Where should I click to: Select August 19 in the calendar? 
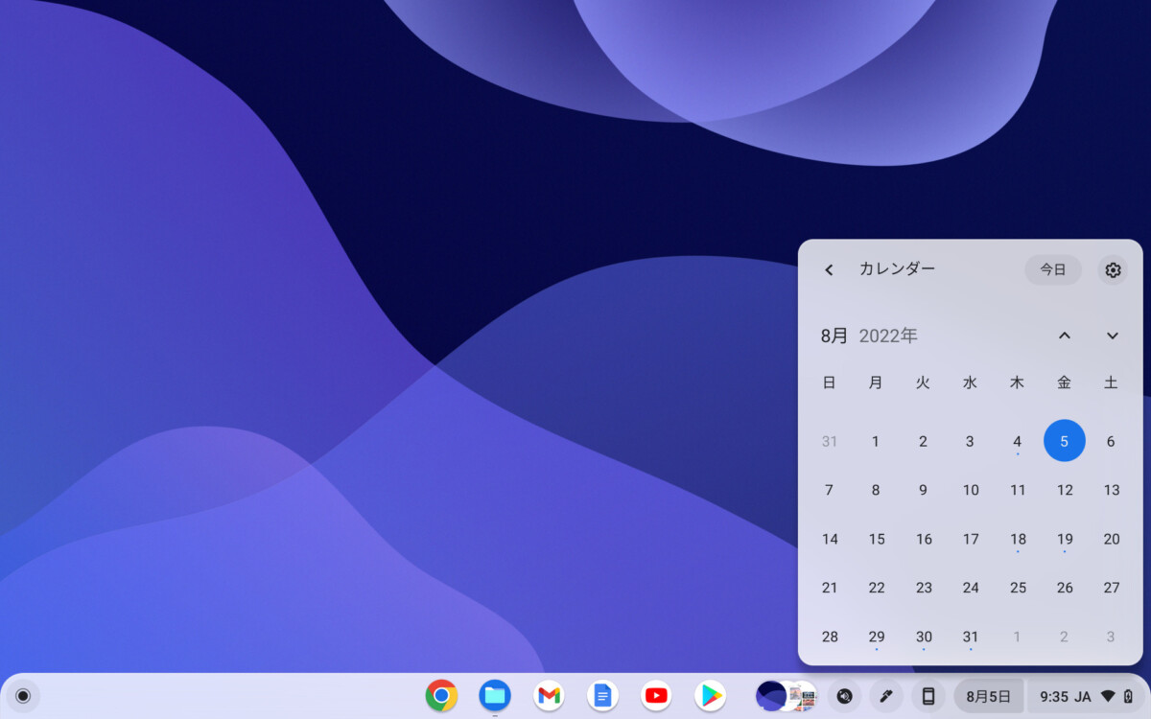pos(1065,539)
